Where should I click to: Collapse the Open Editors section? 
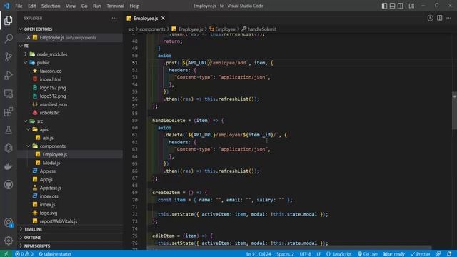pyautogui.click(x=70, y=29)
